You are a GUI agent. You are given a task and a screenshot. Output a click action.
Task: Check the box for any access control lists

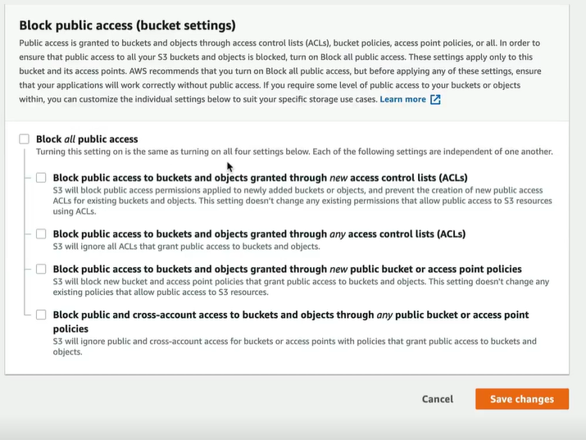pos(41,234)
